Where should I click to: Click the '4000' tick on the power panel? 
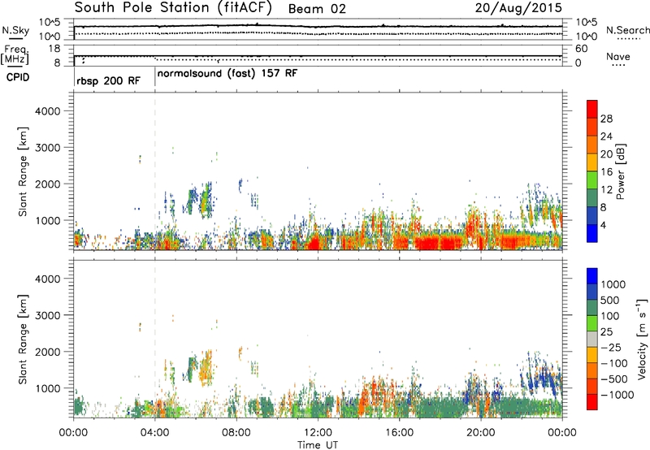pos(47,111)
